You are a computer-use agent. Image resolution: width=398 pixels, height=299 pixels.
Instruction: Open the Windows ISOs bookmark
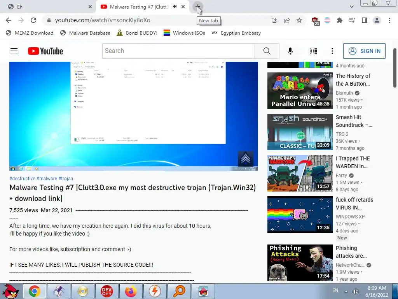coord(184,33)
